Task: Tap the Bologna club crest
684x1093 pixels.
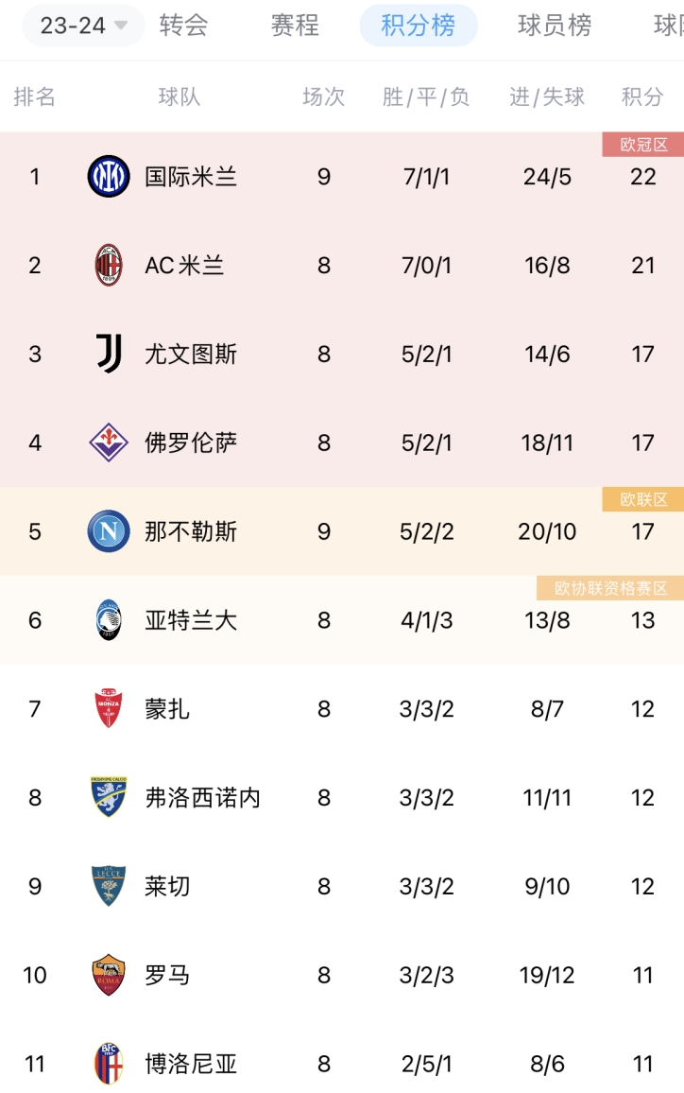Action: click(x=109, y=1063)
